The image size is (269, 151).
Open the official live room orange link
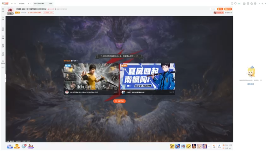[x=35, y=12]
